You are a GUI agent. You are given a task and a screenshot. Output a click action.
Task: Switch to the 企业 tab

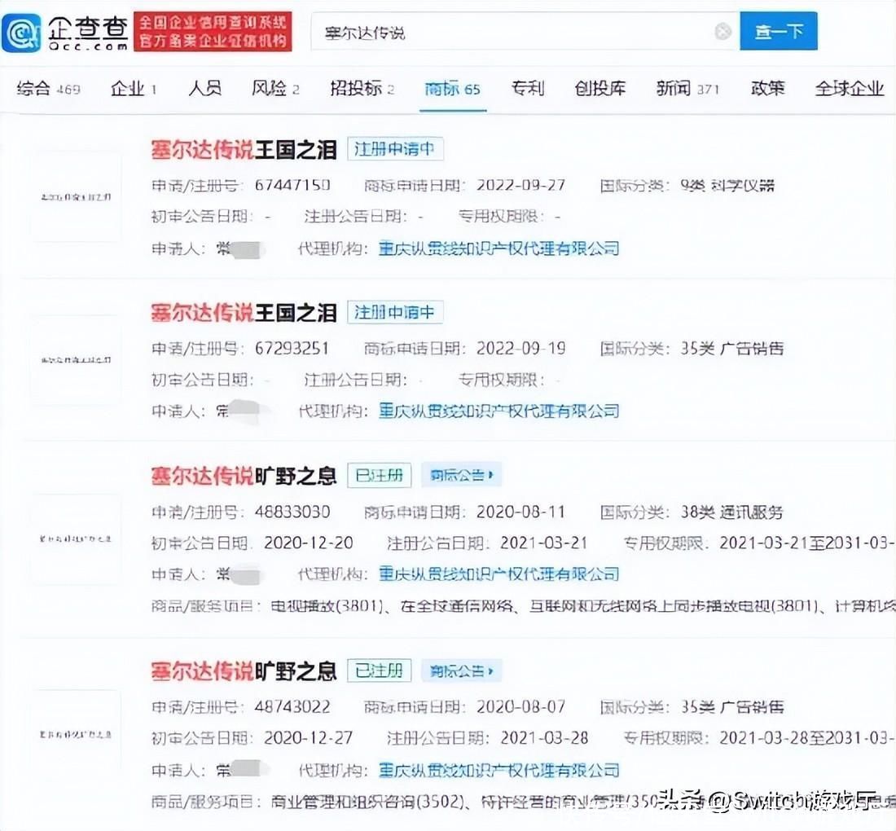pos(134,89)
